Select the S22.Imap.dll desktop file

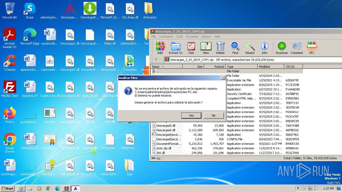point(130,11)
